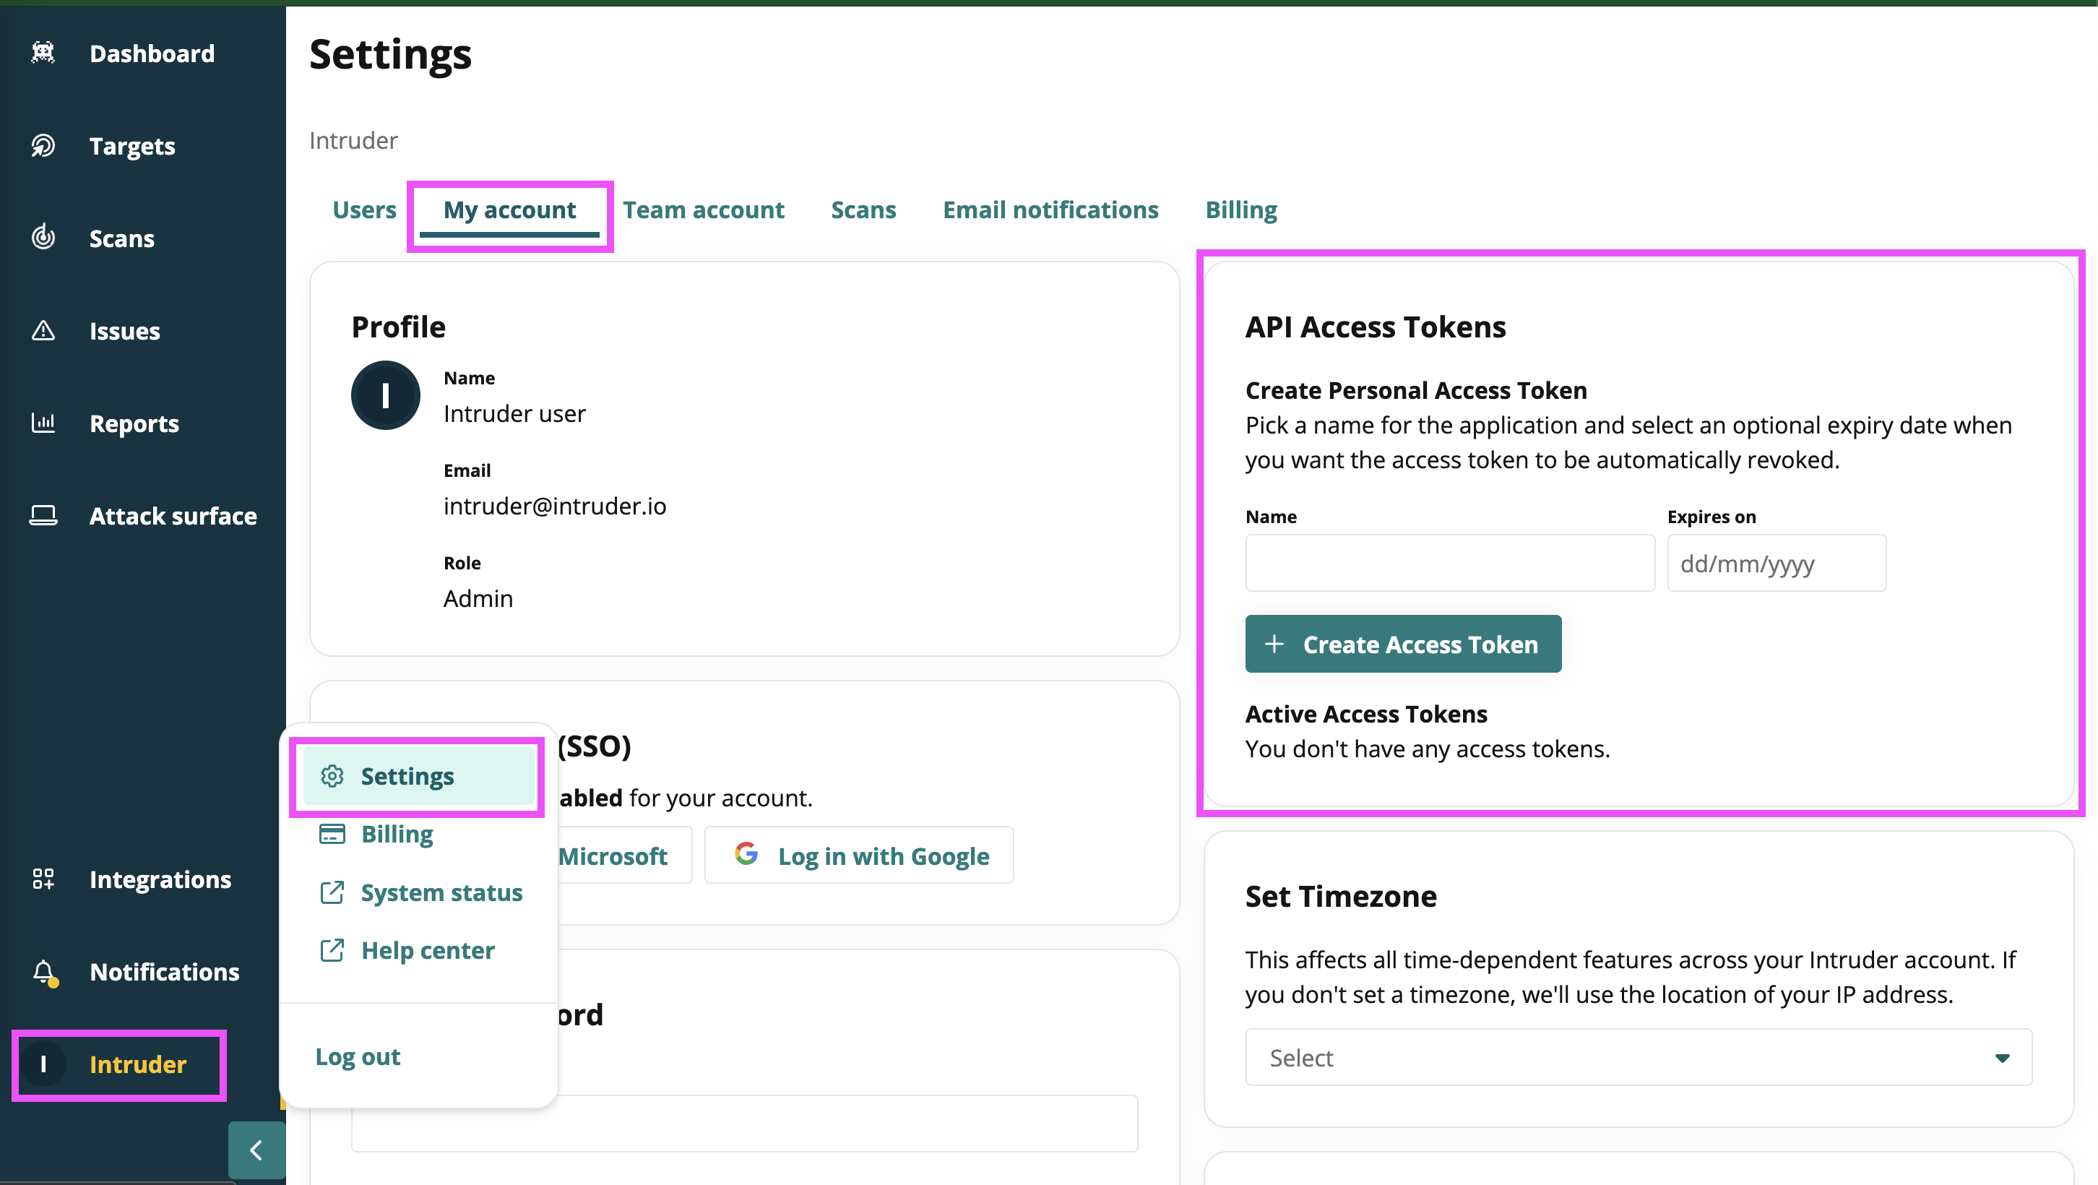2098x1185 pixels.
Task: Open Attack surface via laptop icon
Action: (43, 515)
